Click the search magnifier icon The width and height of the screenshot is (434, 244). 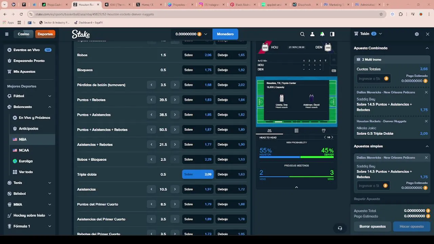[x=302, y=34]
